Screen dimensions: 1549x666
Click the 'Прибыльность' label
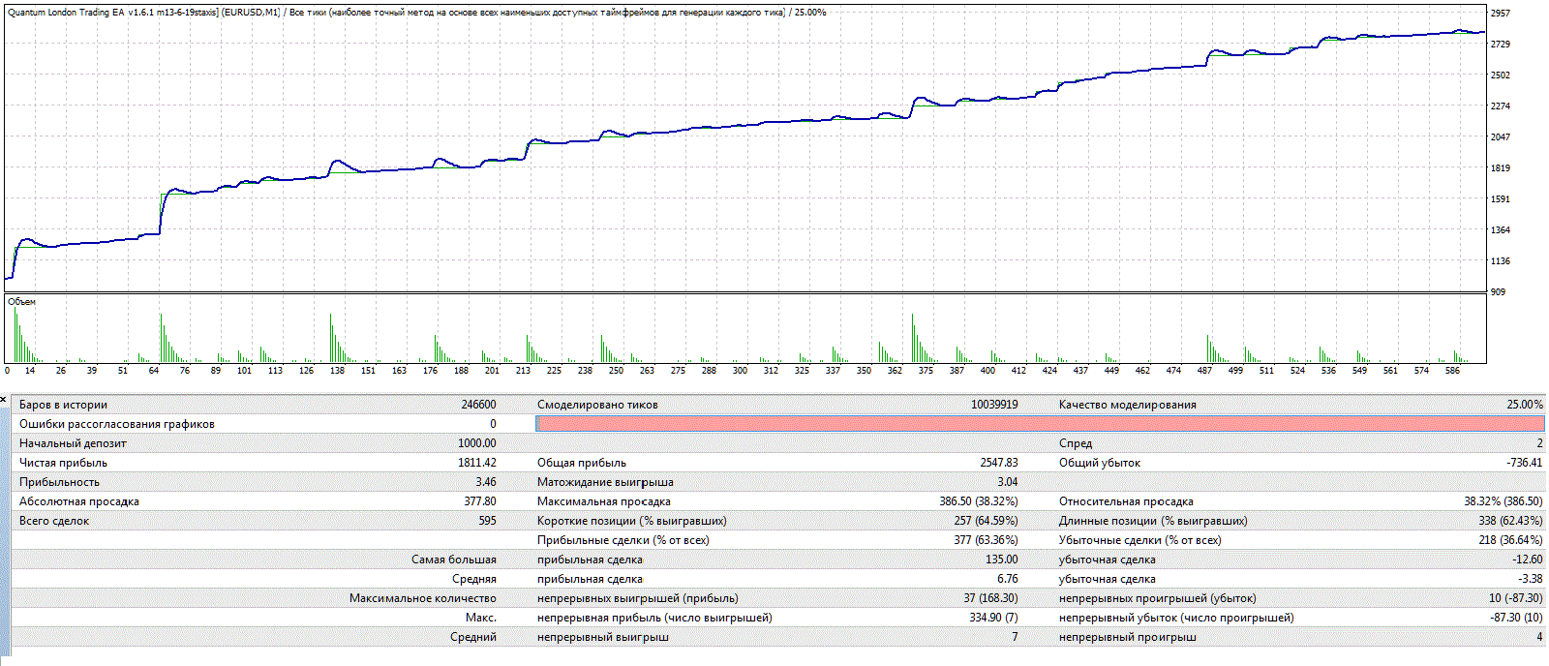(59, 482)
